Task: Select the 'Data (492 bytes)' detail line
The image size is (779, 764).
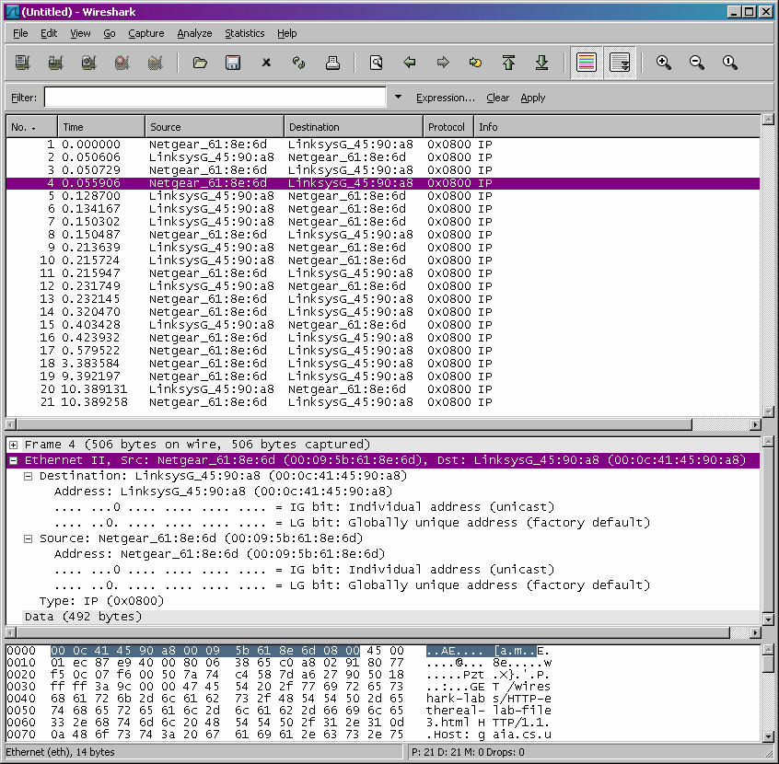Action: click(83, 617)
